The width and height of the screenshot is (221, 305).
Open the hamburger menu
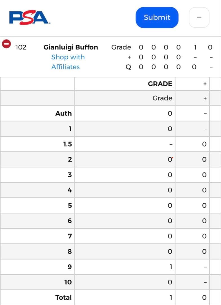coord(199,18)
